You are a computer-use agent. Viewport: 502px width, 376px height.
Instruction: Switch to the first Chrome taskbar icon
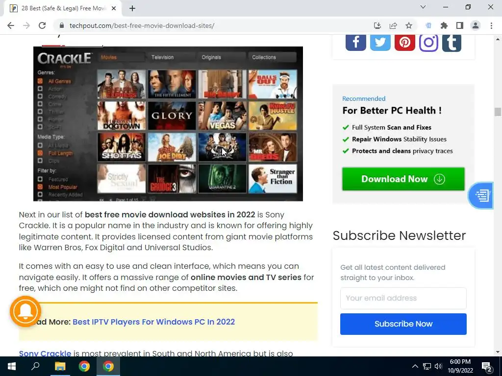(84, 366)
